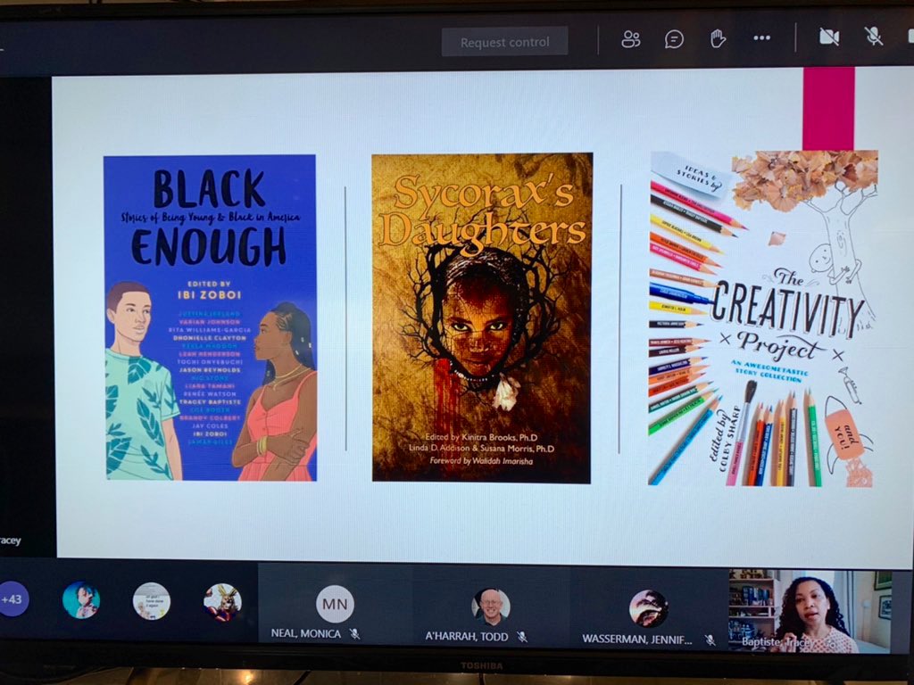Select the All Might avatar participant

(222, 602)
